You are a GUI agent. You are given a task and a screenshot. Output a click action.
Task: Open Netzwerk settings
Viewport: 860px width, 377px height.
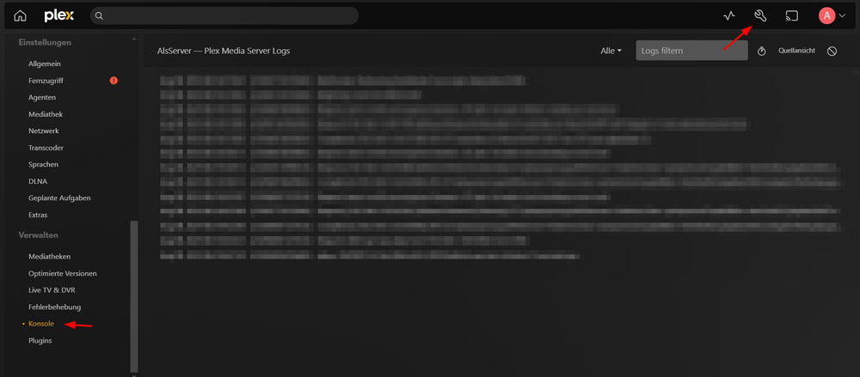point(44,131)
